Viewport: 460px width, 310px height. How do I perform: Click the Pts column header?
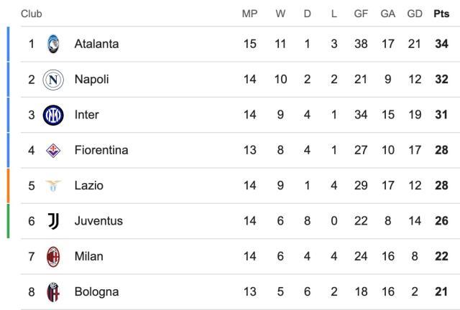pos(441,14)
